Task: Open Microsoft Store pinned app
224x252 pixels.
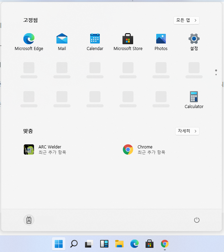Action: [128, 42]
